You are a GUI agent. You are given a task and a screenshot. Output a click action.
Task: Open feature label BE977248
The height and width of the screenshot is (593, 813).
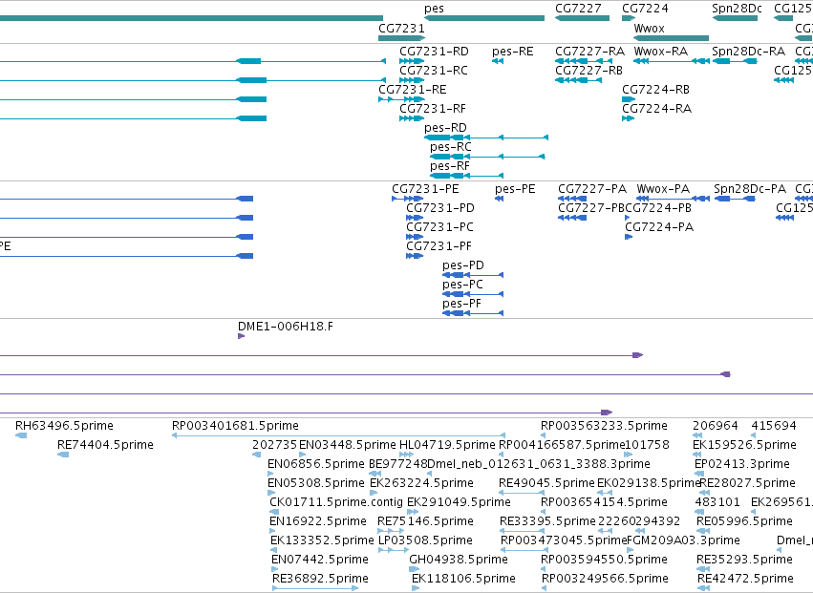tap(397, 464)
